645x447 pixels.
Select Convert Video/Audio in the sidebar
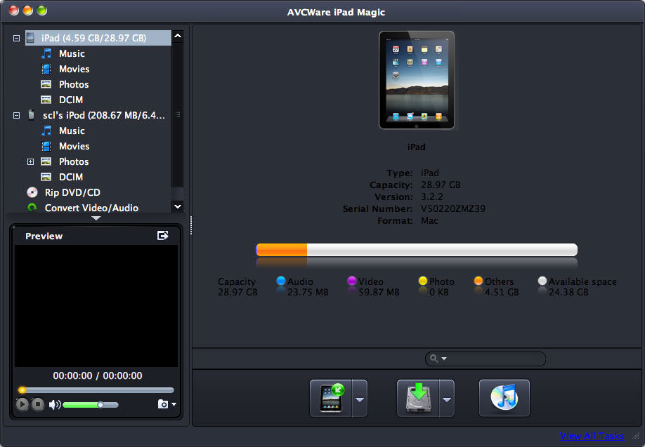[x=91, y=208]
